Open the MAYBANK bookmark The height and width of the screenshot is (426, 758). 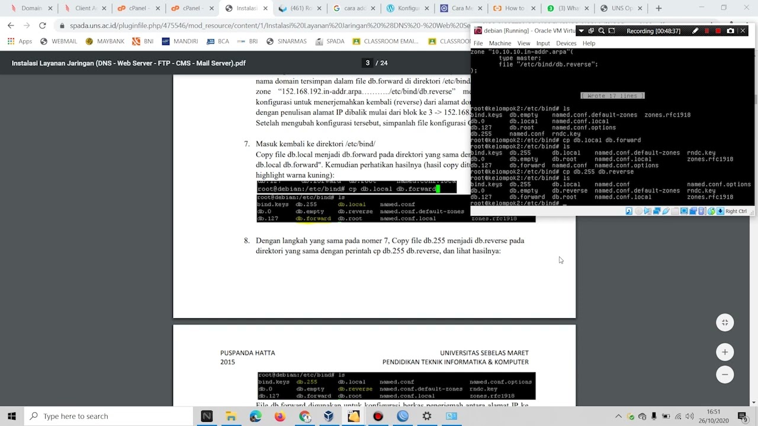coord(105,41)
